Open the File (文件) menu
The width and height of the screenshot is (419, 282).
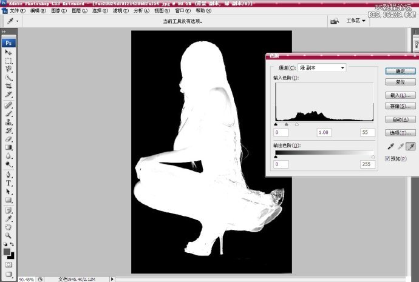pyautogui.click(x=18, y=11)
